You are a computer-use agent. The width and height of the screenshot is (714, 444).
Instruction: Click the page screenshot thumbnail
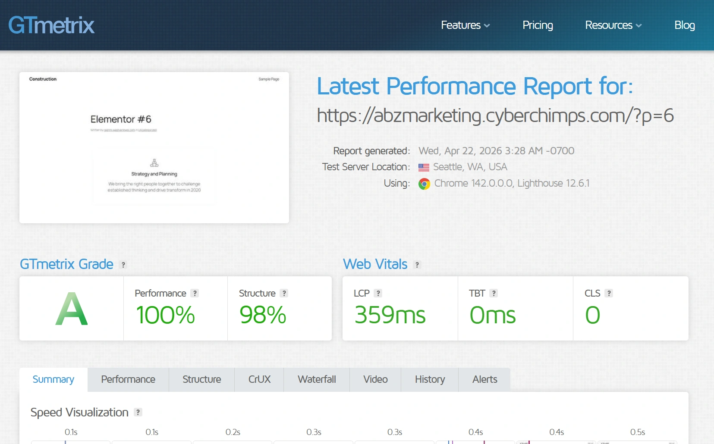(x=154, y=147)
